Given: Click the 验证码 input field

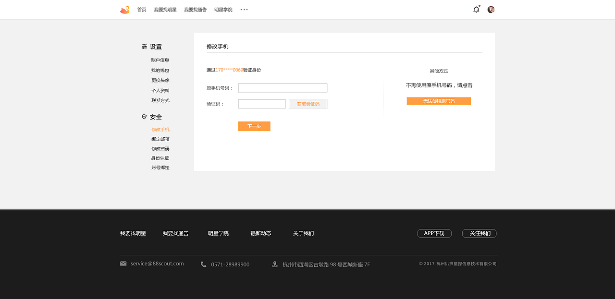Looking at the screenshot, I should [x=262, y=104].
